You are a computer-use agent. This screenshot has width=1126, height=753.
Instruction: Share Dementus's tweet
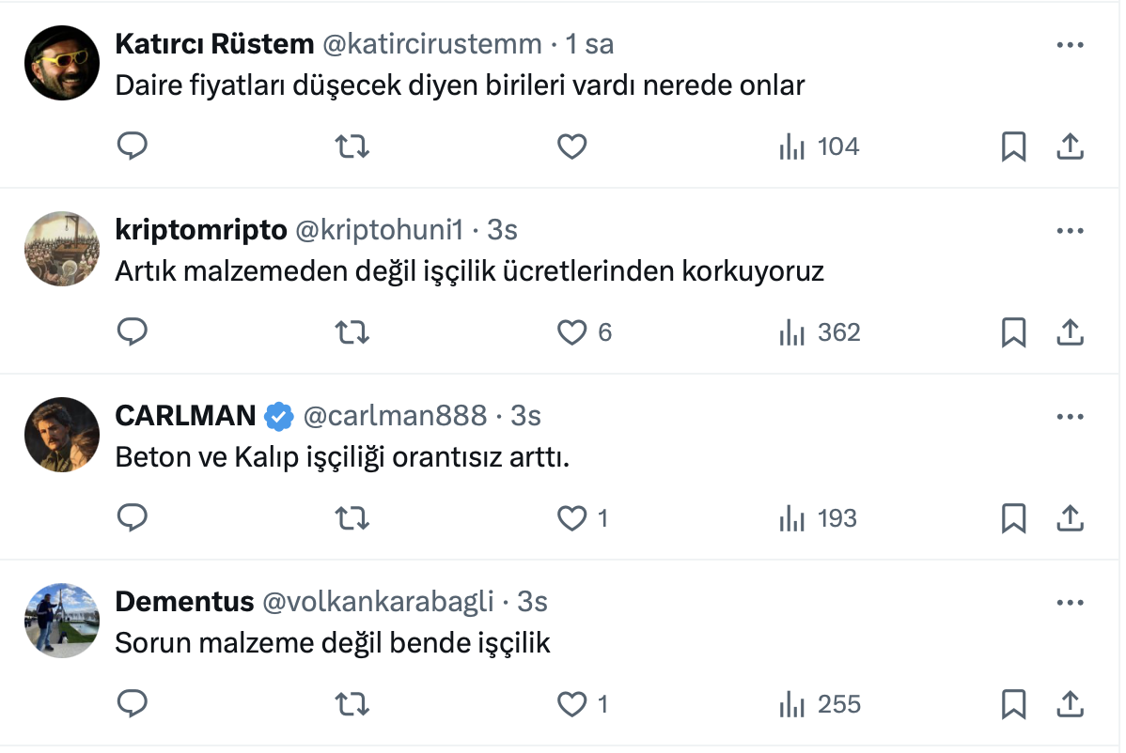[x=1071, y=704]
